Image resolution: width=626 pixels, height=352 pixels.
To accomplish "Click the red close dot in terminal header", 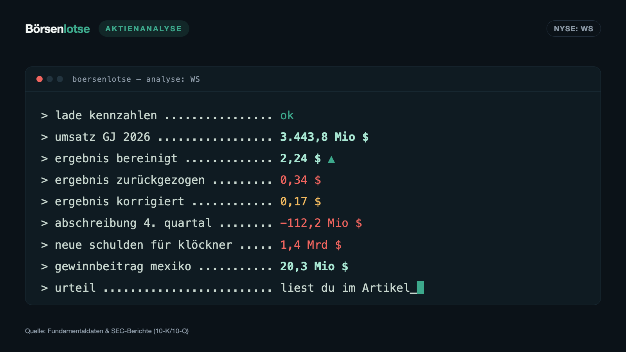I will tap(40, 79).
